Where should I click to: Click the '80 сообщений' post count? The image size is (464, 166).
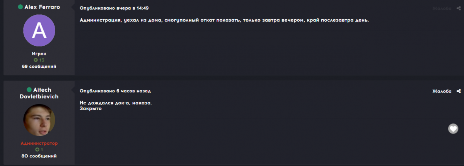pyautogui.click(x=39, y=156)
